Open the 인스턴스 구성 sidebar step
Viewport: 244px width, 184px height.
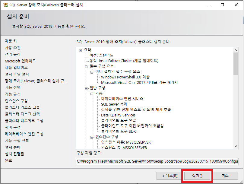(x=16, y=101)
